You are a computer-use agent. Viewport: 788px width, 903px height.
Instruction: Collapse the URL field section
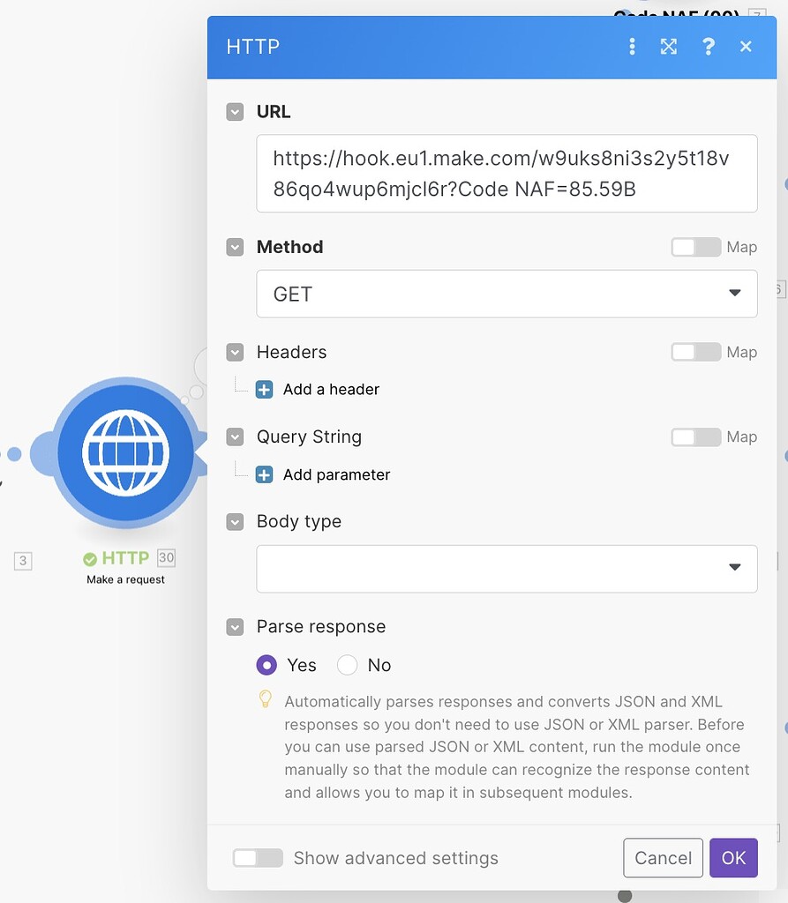tap(235, 112)
